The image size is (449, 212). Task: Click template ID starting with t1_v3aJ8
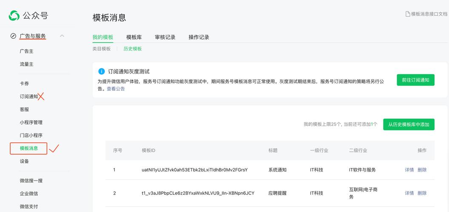(198, 193)
